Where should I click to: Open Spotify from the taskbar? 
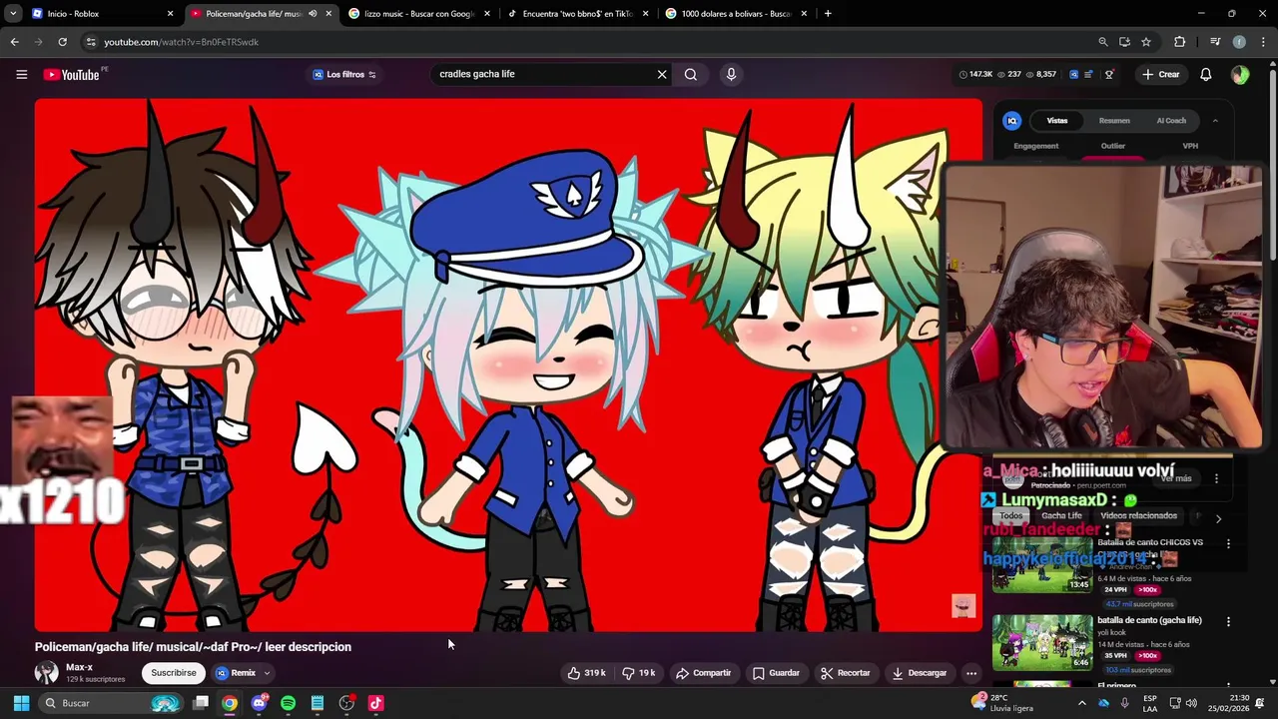coord(288,703)
